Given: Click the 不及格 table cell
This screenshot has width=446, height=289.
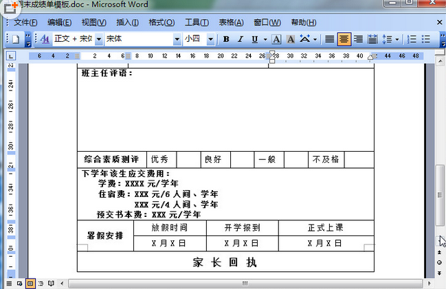Looking at the screenshot, I should 326,159.
